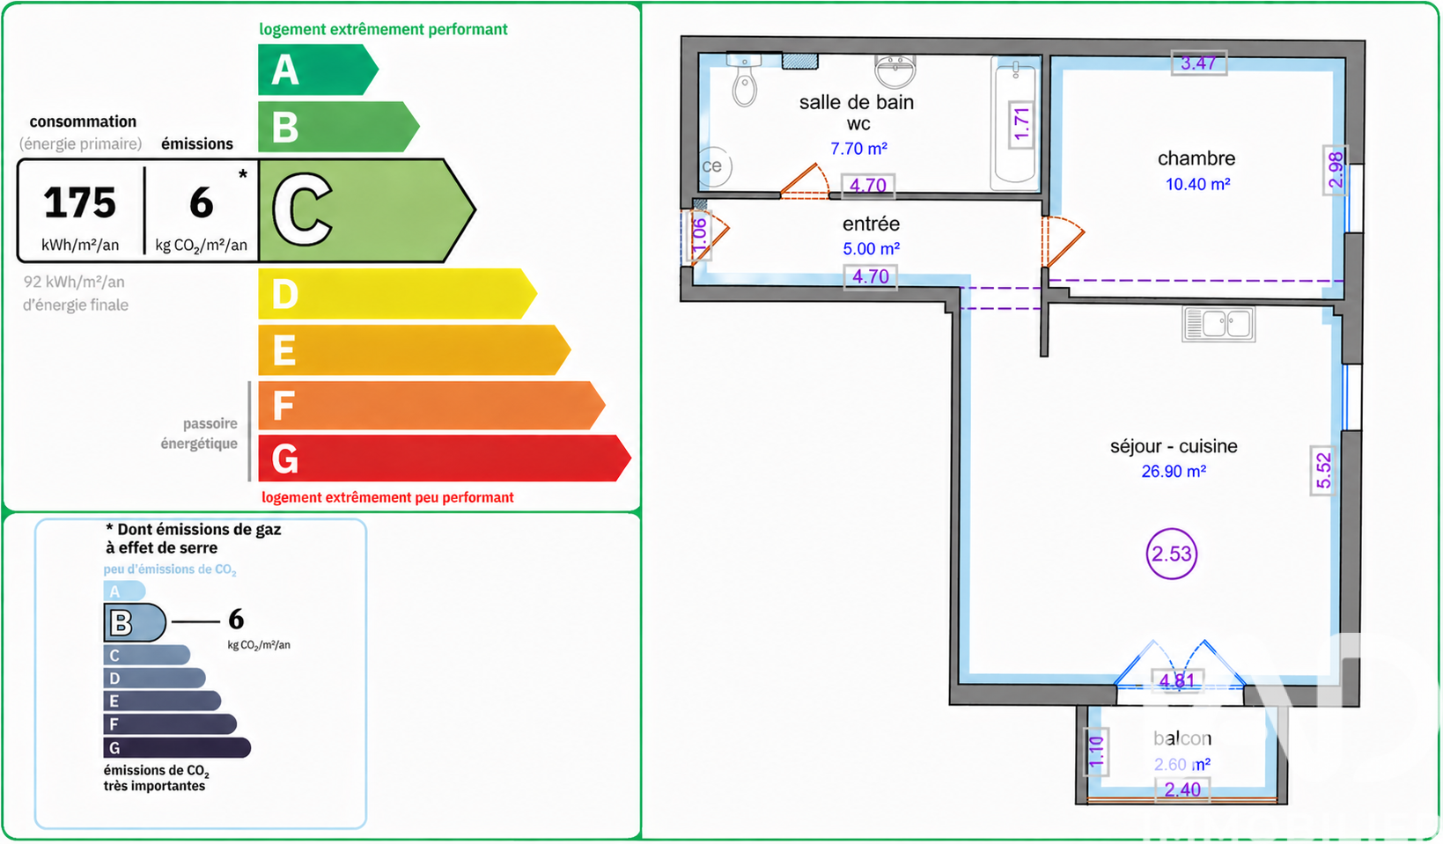The height and width of the screenshot is (844, 1443).
Task: Click the 'consommation' label
Action: (83, 121)
